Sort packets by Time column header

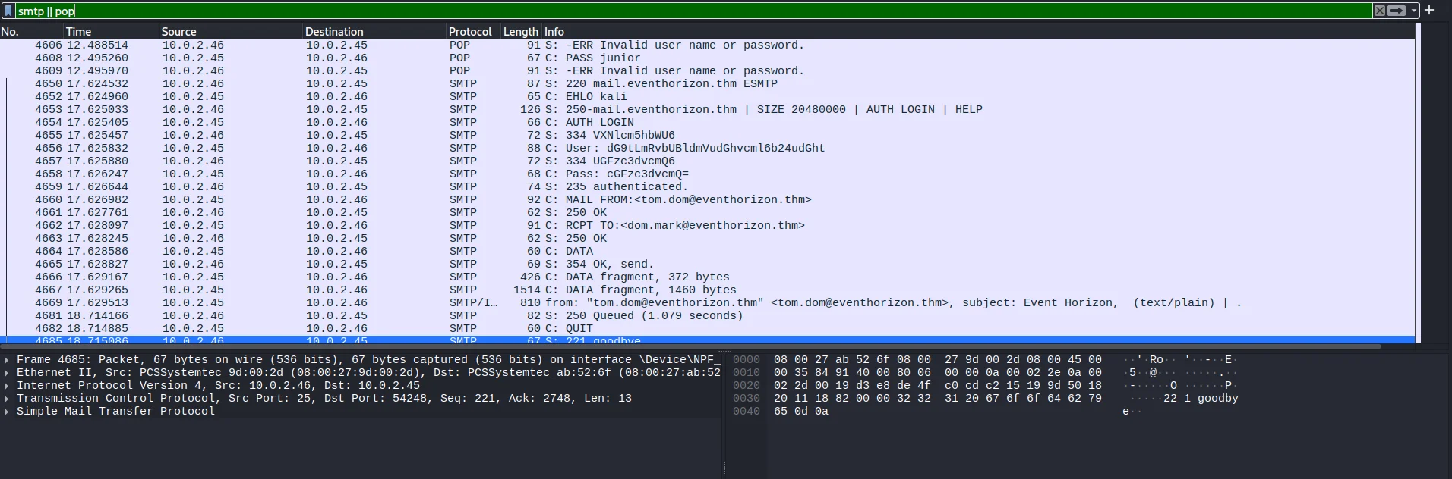tap(78, 31)
